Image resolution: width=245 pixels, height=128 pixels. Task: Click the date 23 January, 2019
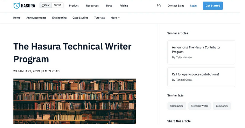(27, 71)
